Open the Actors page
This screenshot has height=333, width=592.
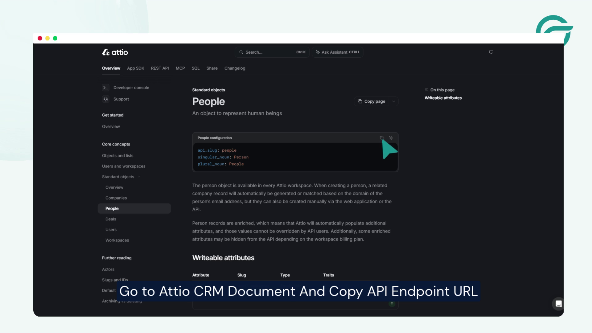coord(108,269)
